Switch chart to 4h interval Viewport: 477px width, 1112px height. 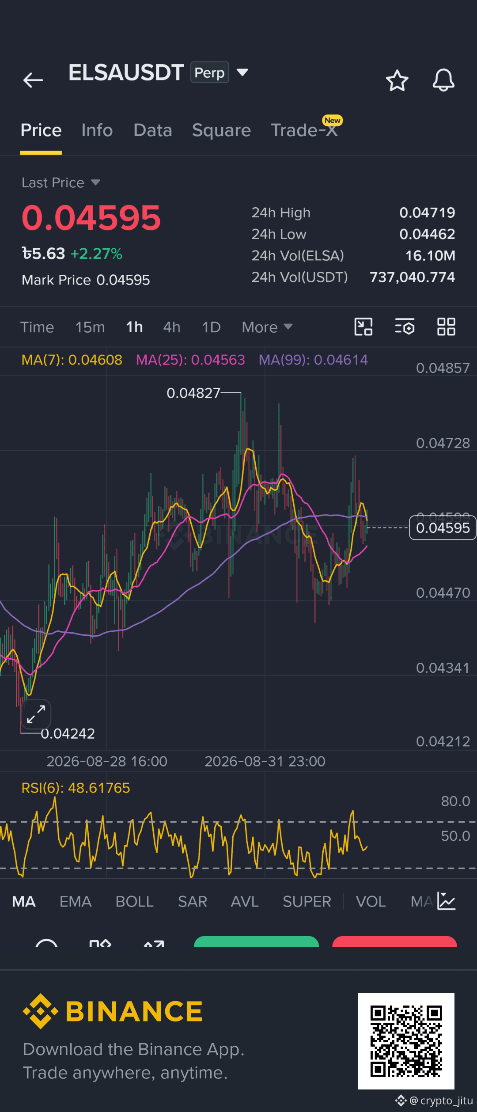coord(172,327)
